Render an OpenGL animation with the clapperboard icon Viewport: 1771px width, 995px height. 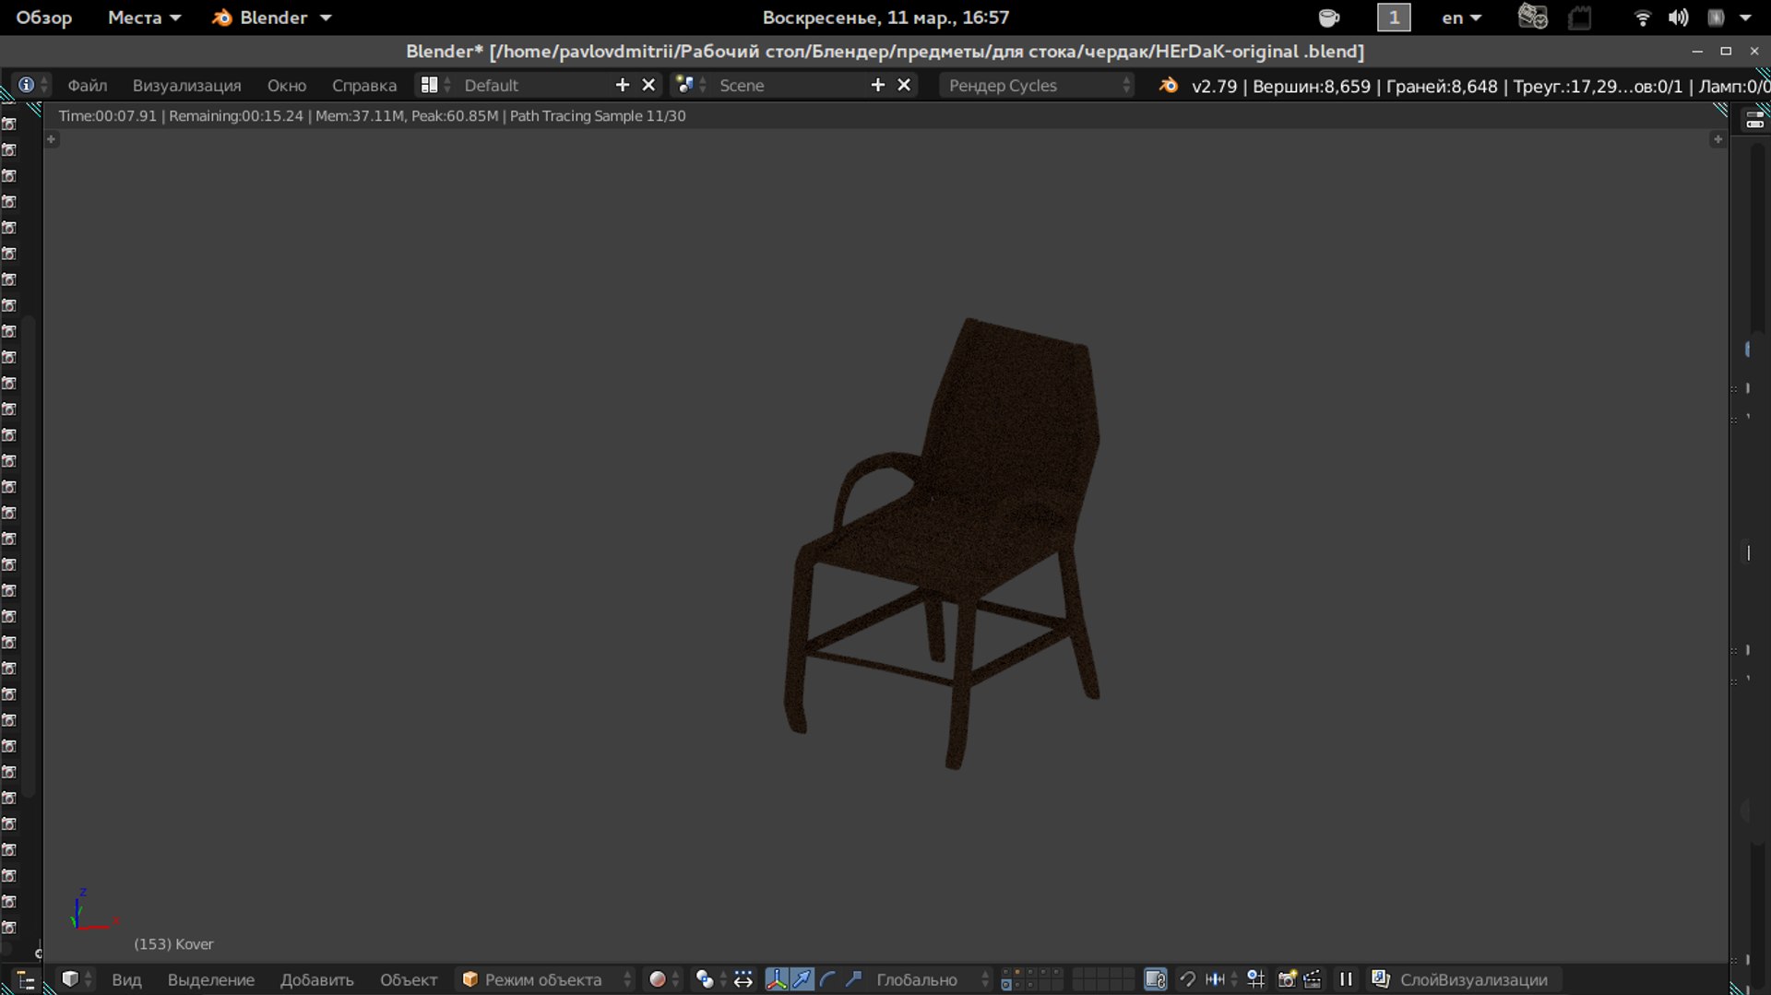coord(1313,979)
